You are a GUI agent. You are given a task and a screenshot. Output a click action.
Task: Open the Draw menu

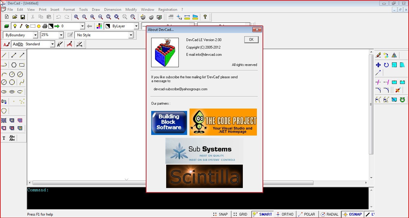coord(96,9)
